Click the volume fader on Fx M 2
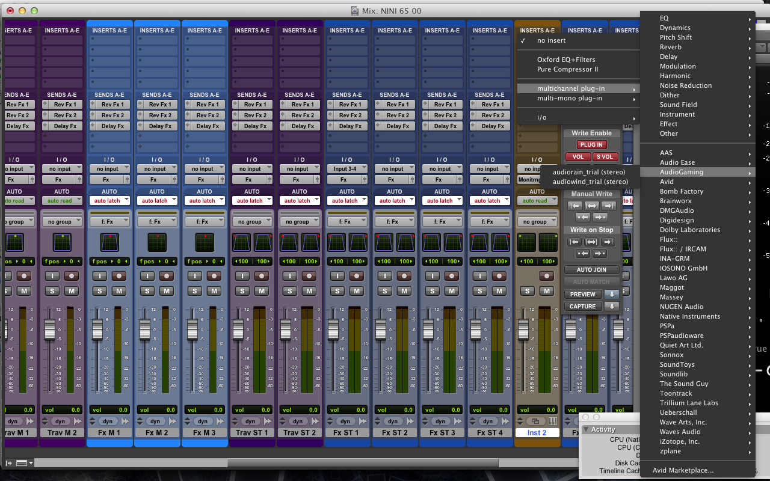This screenshot has height=481, width=770. (144, 329)
